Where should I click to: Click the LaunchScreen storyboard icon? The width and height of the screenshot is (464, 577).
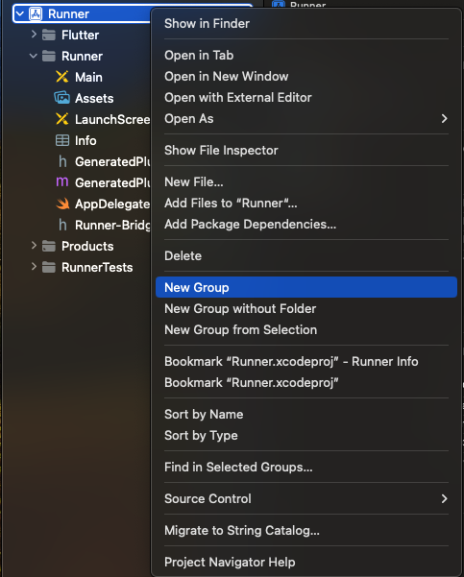coord(61,119)
